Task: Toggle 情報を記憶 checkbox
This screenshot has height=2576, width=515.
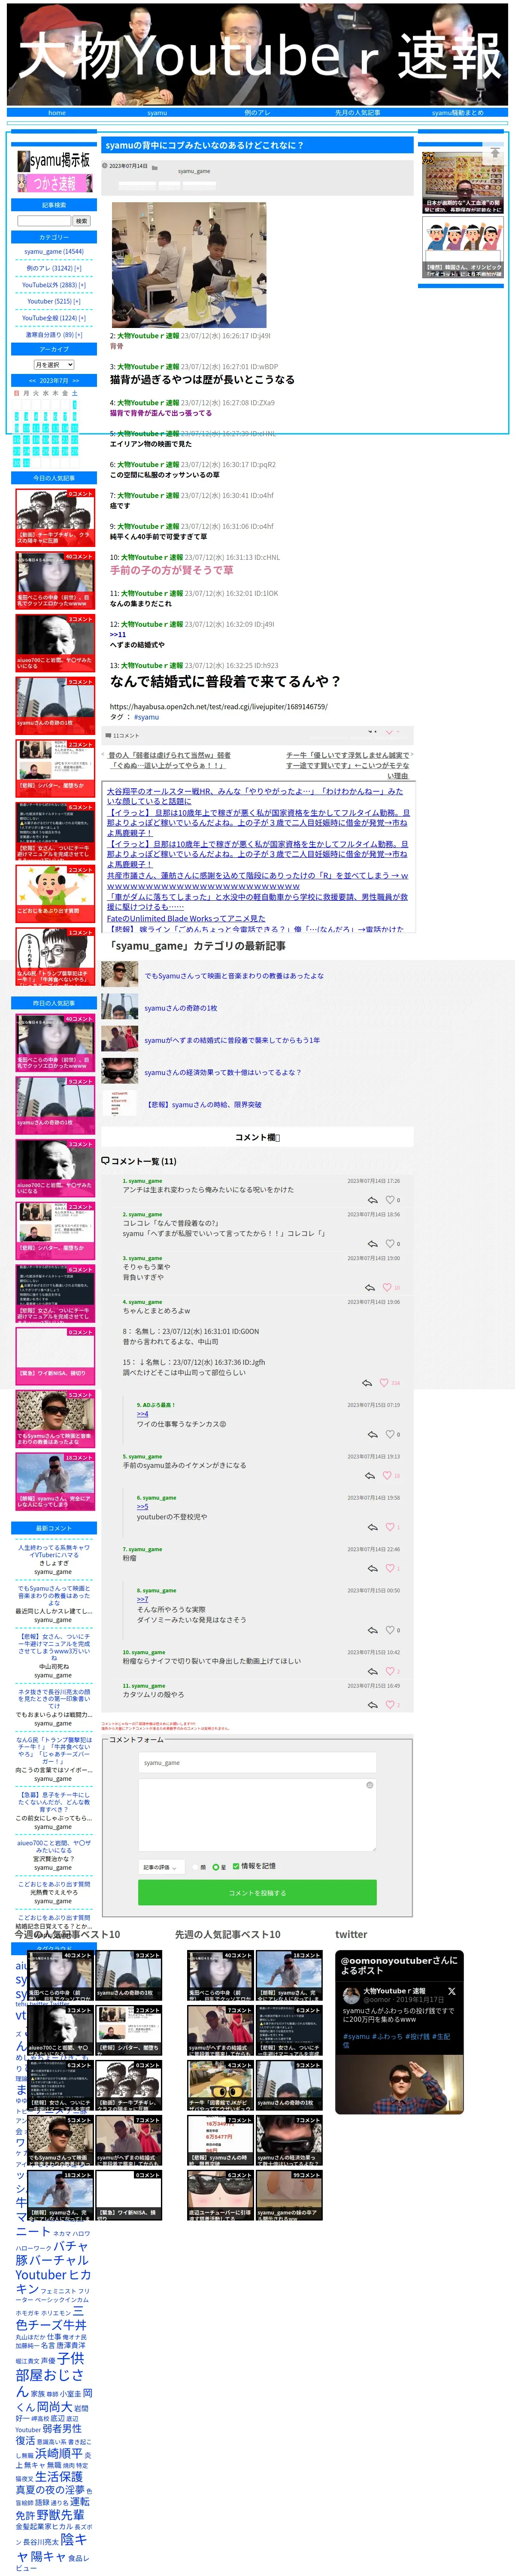Action: pyautogui.click(x=236, y=1866)
